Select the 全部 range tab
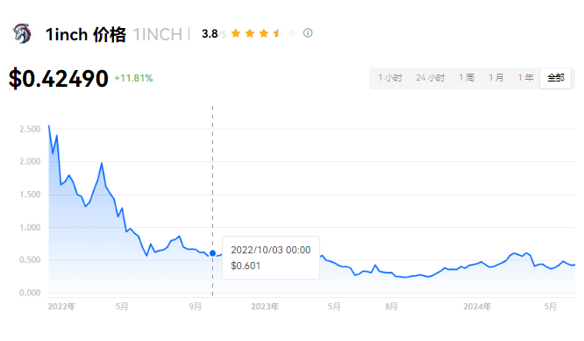584x341 pixels. (556, 78)
